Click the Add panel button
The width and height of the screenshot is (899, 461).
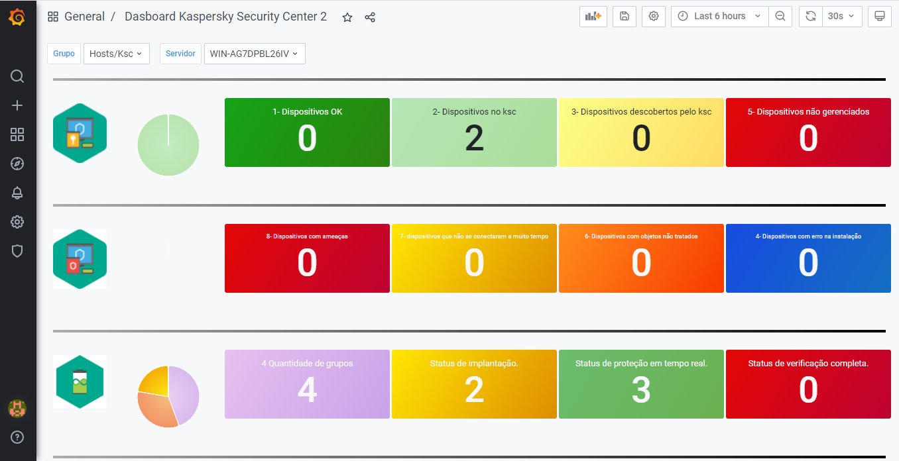point(593,16)
